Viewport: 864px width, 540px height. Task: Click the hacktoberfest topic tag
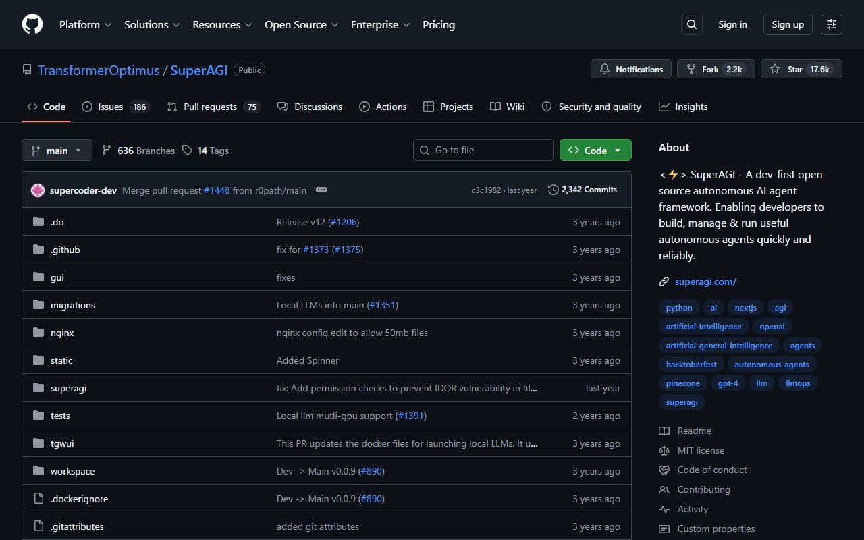[691, 364]
